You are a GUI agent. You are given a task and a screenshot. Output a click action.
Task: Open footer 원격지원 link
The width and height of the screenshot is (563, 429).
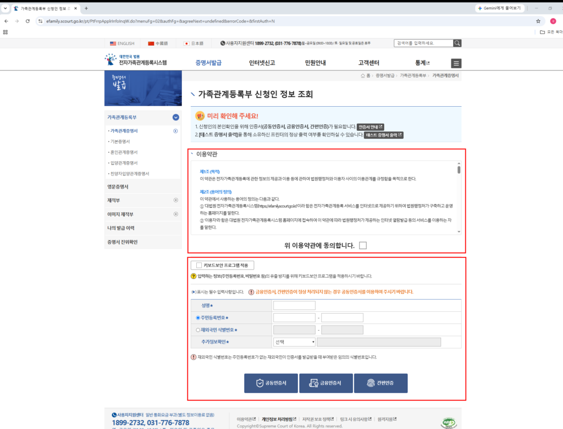coord(387,419)
